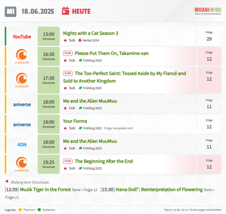Open Me and the Alien MuuMuu in the ADN row
The height and width of the screenshot is (214, 226).
[90, 141]
